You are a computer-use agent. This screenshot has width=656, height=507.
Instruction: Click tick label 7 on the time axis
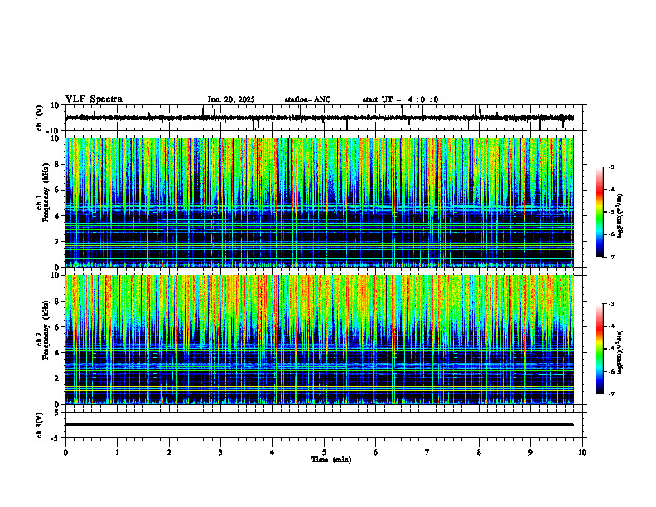click(427, 452)
